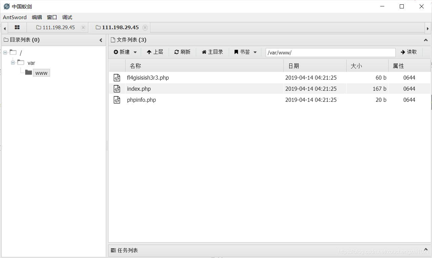
Task: Refresh the listing with 刷新
Action: 182,52
